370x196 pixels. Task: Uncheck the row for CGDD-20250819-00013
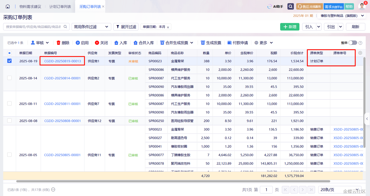(10, 61)
